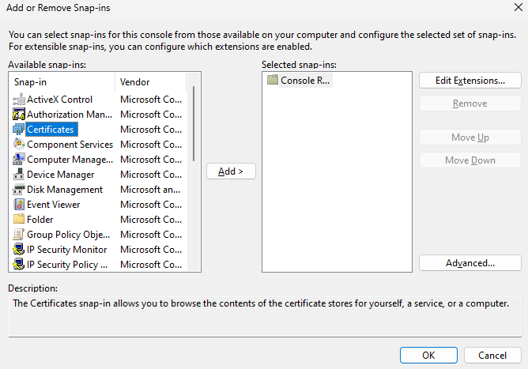
Task: Confirm the dialog with OK
Action: [x=428, y=355]
